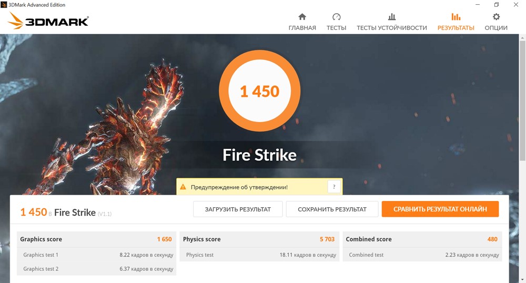Switch to the ТЕСТЫ tab
The image size is (526, 283).
pos(337,28)
